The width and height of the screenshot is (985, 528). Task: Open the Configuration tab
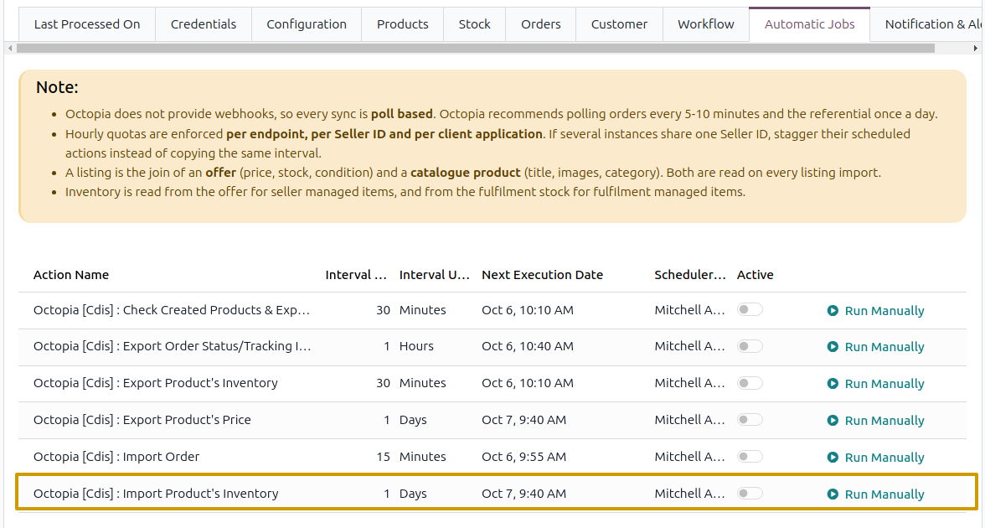[x=307, y=24]
